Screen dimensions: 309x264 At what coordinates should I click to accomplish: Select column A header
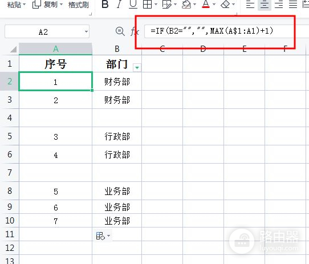(x=55, y=49)
